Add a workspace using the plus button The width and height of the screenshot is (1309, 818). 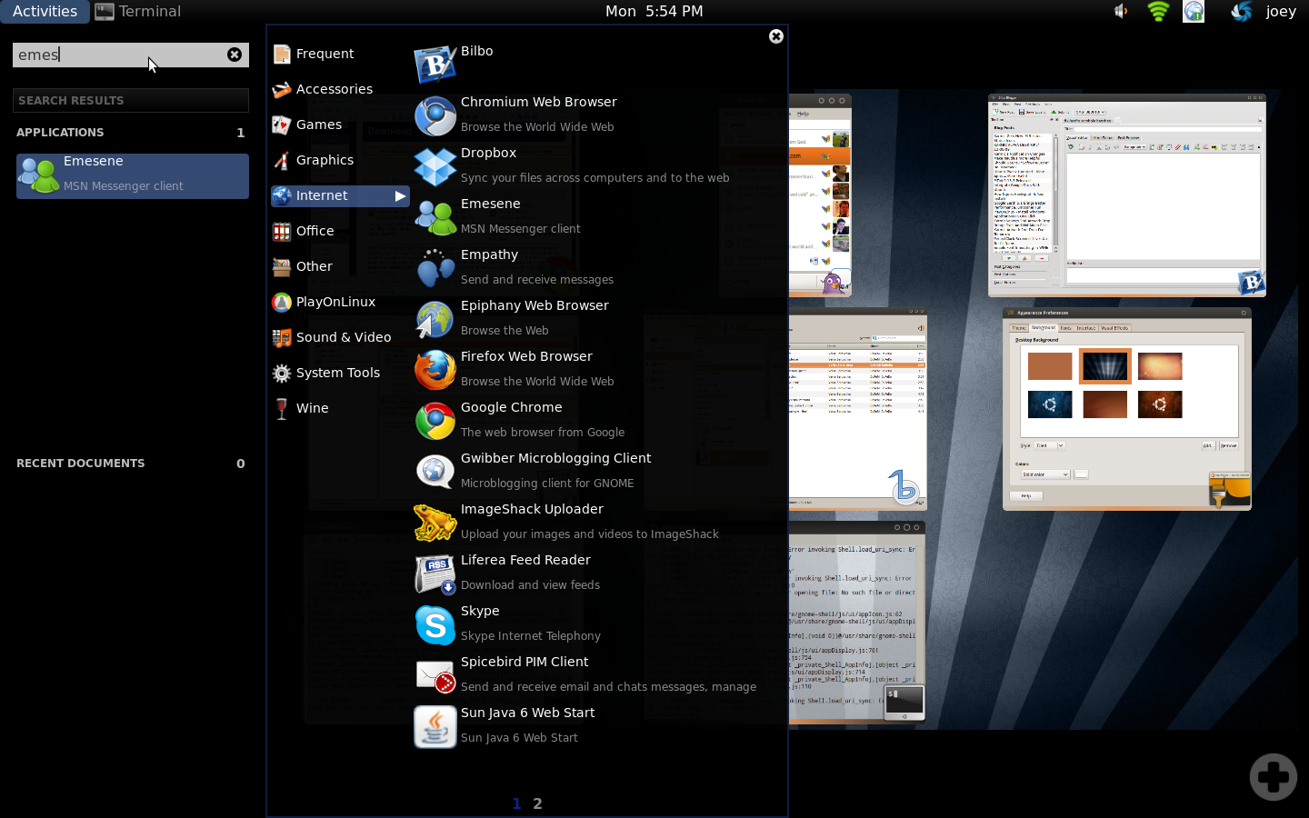(x=1272, y=776)
